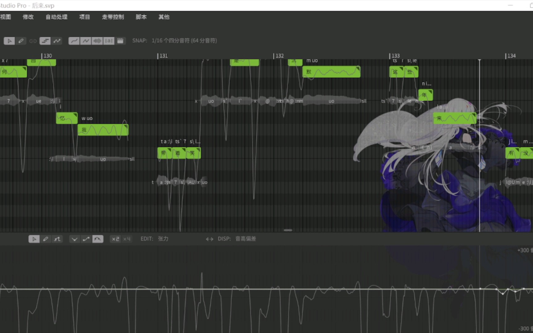
Task: Click measure 131 marker on the ruler
Action: 163,56
